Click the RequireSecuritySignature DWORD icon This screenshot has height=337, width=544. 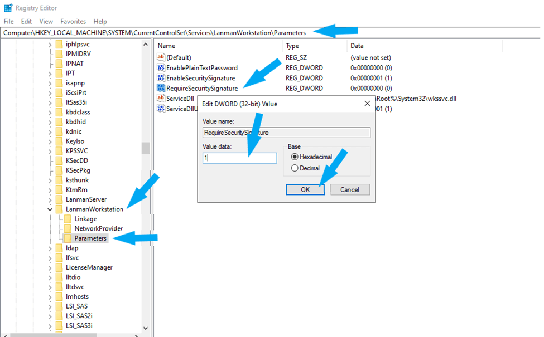(x=161, y=88)
